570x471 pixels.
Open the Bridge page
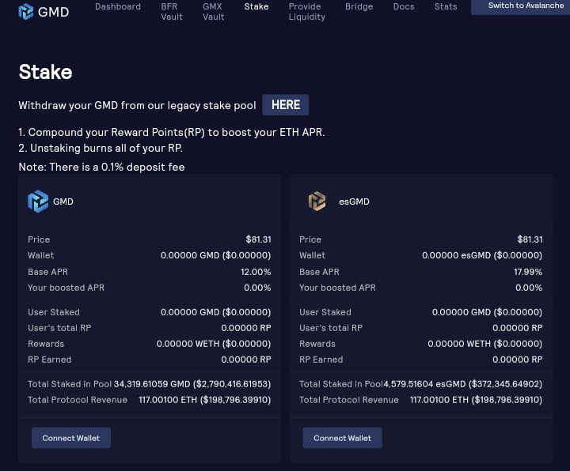point(359,6)
